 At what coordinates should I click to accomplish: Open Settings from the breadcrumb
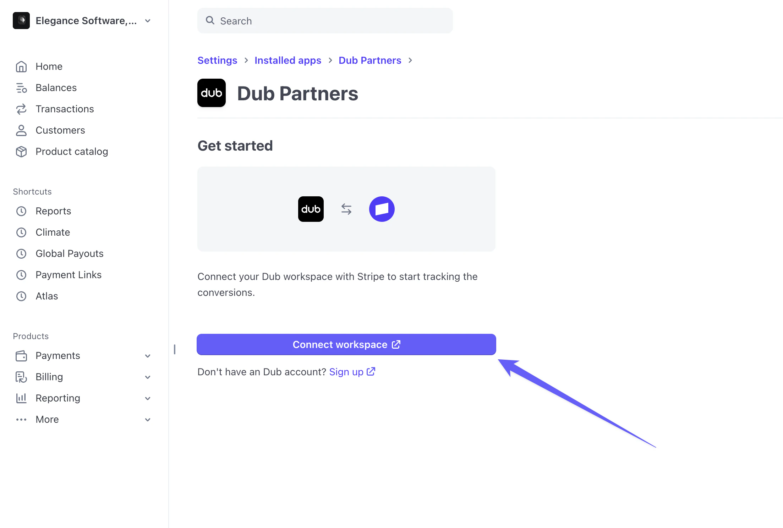(x=217, y=60)
